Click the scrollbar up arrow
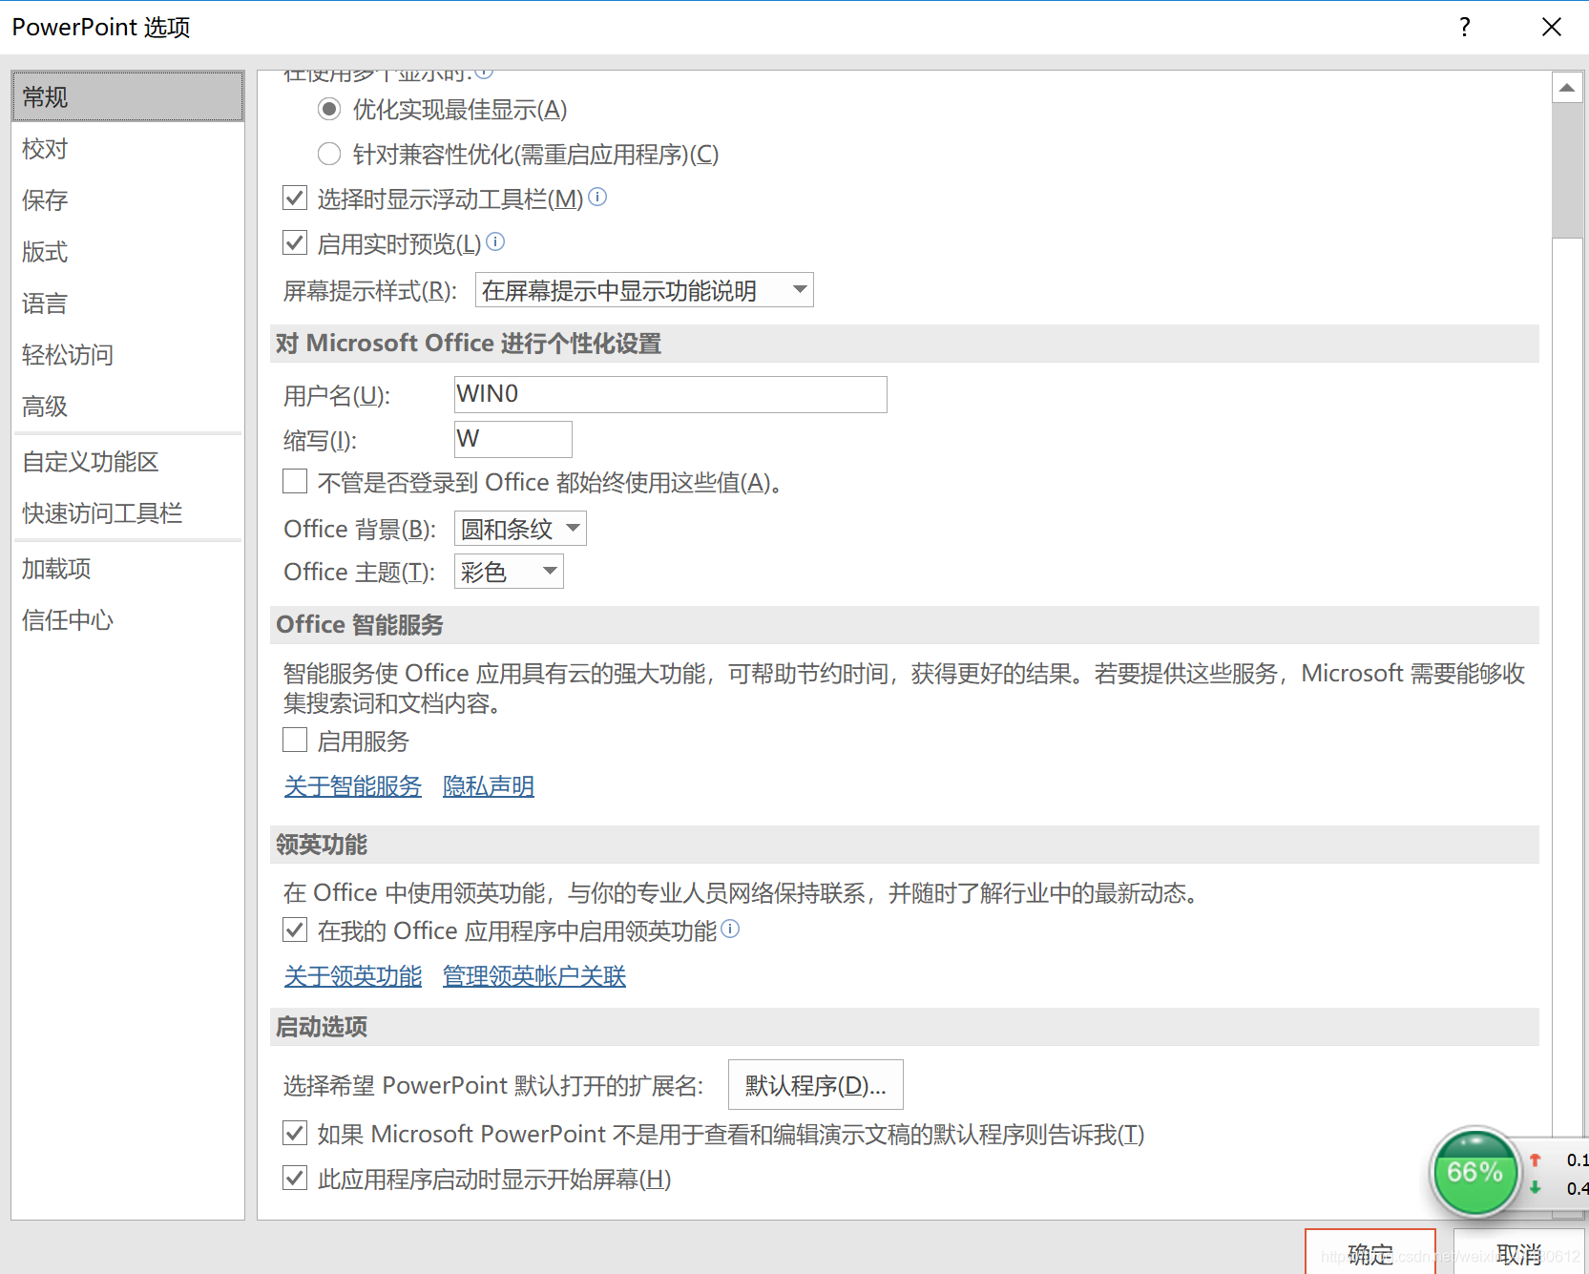Screen dimensions: 1589x1274 click(1567, 88)
